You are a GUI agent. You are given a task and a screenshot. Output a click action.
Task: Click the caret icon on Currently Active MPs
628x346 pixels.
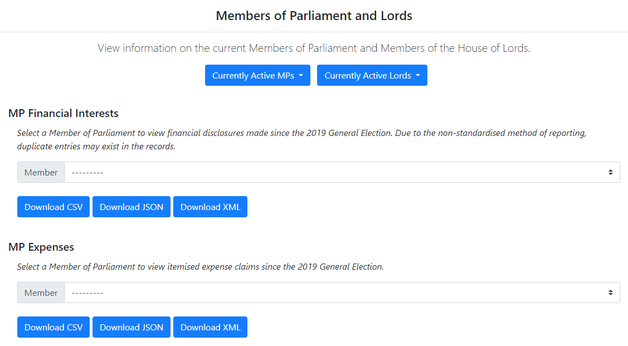pos(301,76)
